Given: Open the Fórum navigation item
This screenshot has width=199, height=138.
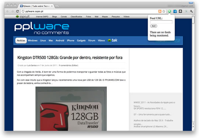Looking at the screenshot, I should click(x=92, y=41).
